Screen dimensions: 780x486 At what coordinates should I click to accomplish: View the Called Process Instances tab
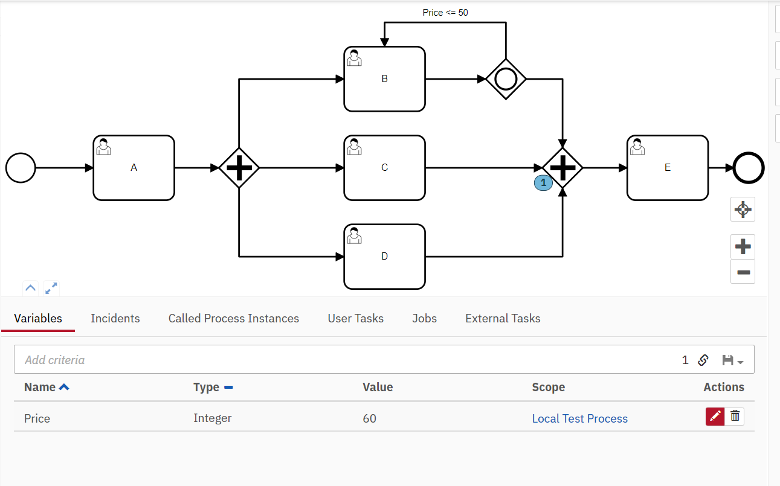[x=233, y=318]
